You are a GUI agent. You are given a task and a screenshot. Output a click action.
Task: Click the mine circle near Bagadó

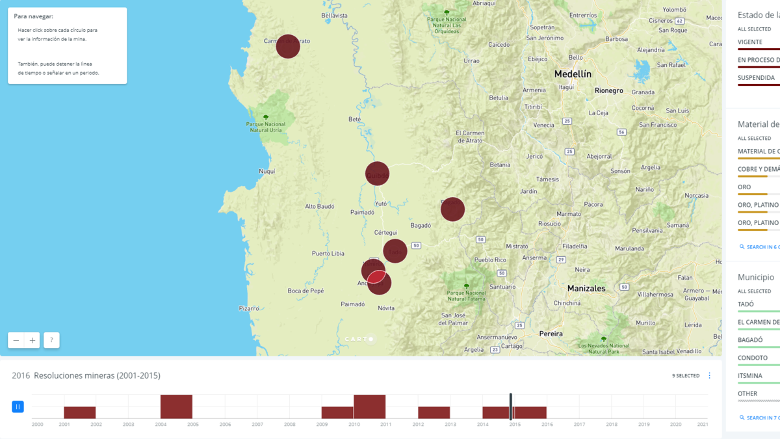[x=452, y=209]
